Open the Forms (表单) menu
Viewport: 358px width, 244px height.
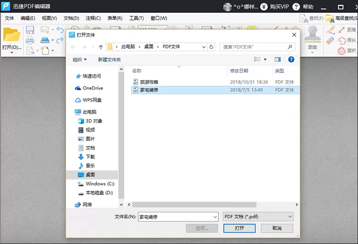115,18
